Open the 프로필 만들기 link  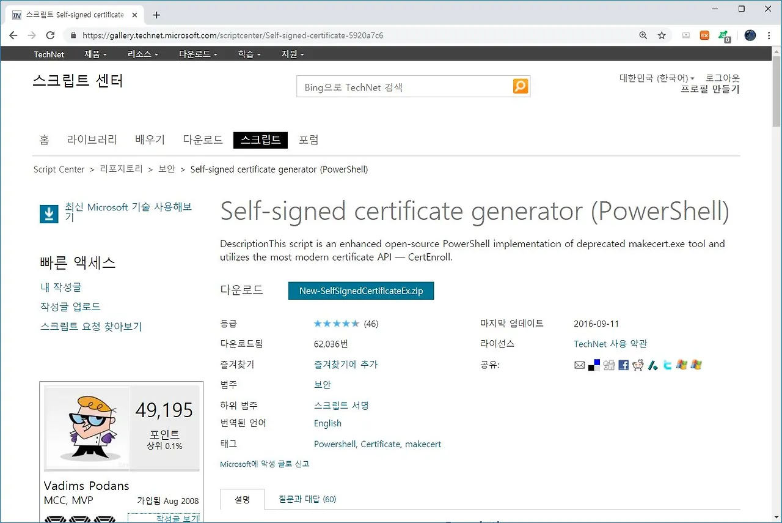point(711,89)
